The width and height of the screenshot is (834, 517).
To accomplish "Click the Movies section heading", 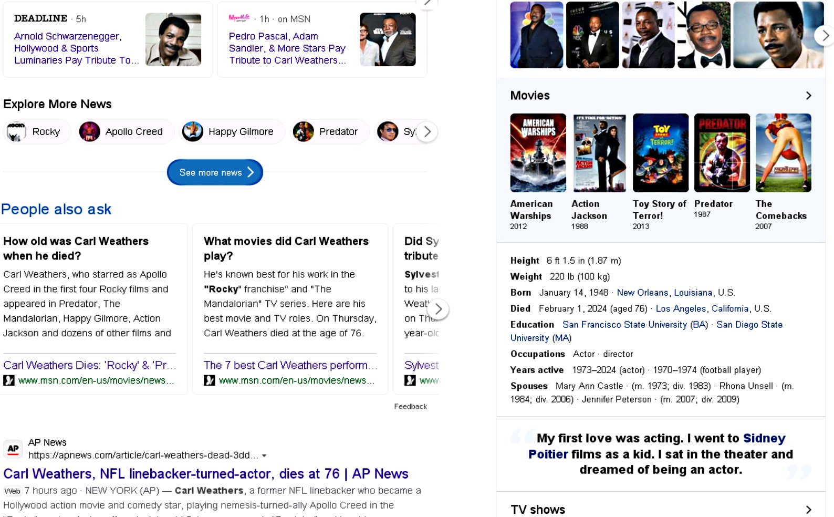I will 530,96.
